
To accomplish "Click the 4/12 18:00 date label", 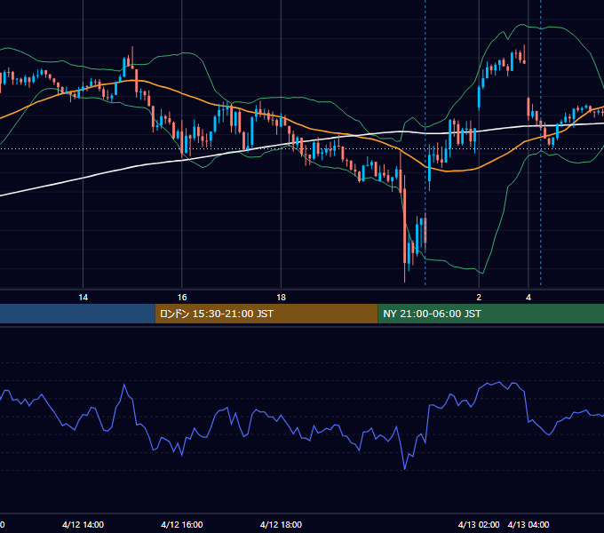I will [x=281, y=524].
